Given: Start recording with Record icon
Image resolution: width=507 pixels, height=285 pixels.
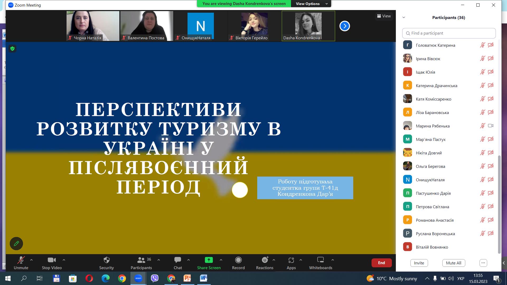Looking at the screenshot, I should [238, 260].
